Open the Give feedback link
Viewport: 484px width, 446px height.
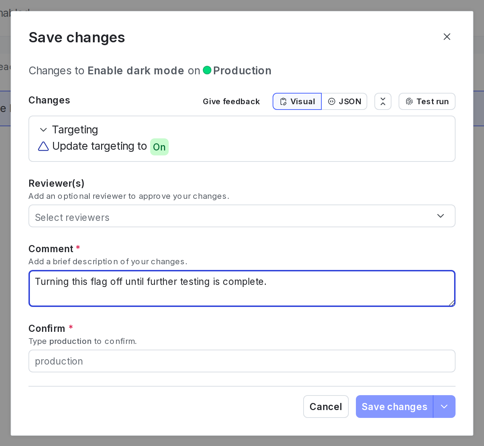click(231, 101)
